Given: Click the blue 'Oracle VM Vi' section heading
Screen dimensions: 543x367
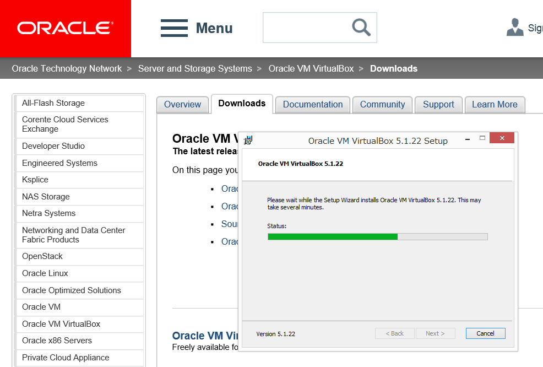Looking at the screenshot, I should click(205, 336).
